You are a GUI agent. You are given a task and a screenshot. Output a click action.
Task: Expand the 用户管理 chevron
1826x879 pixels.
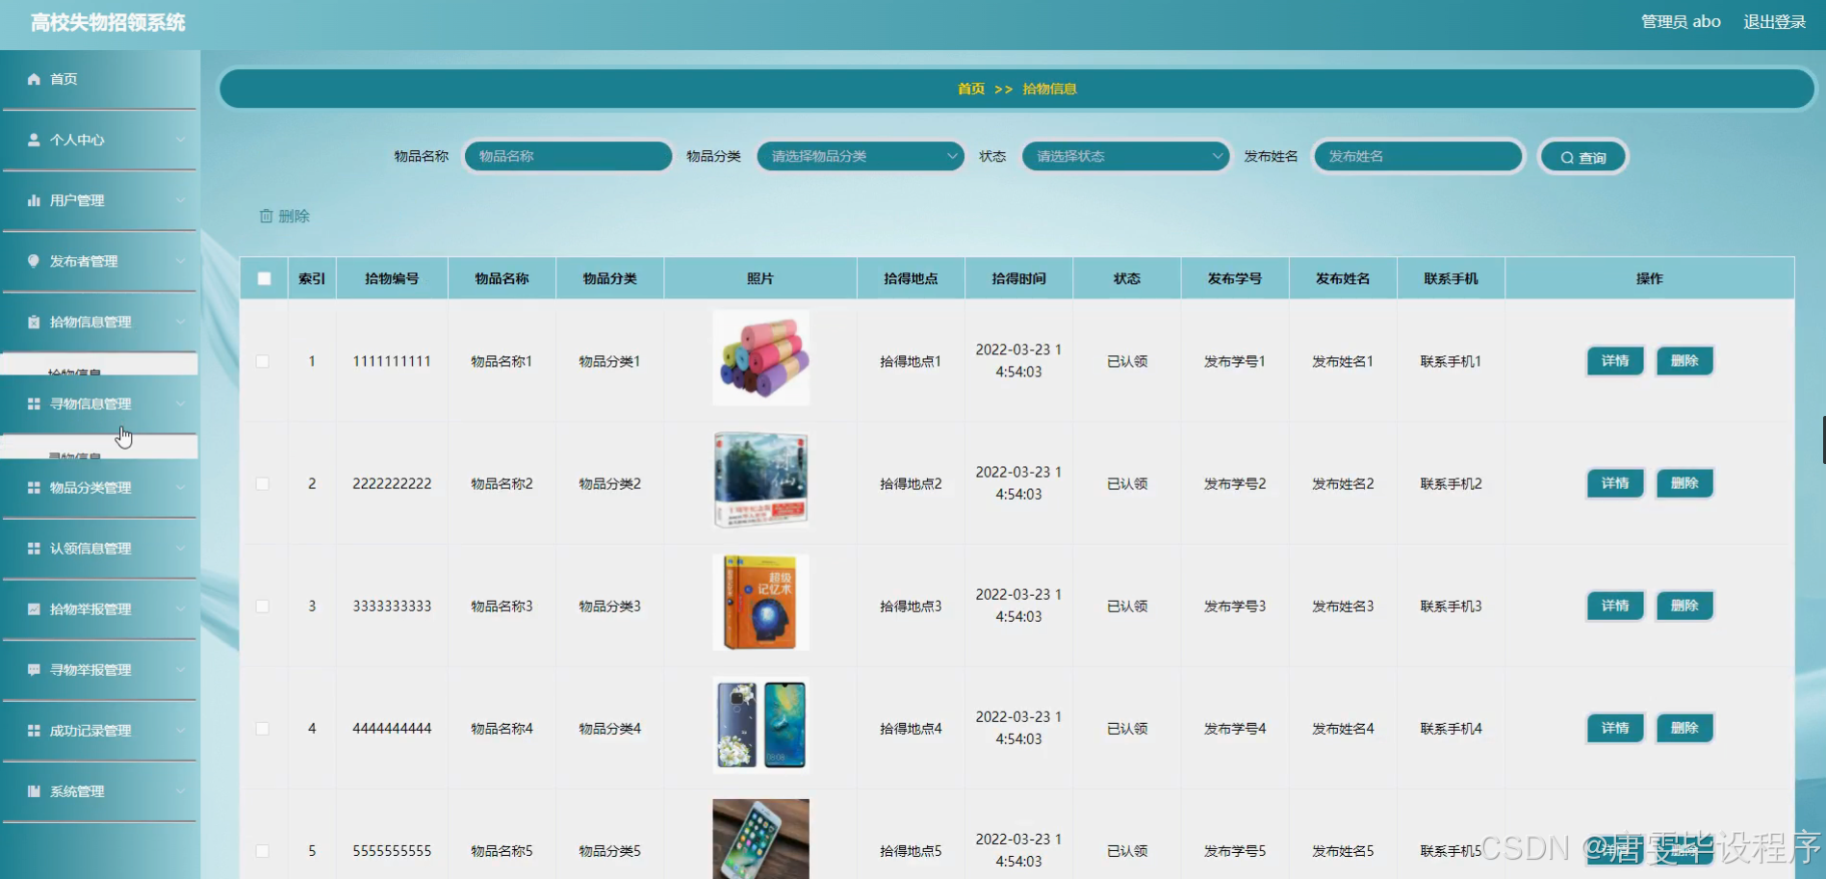[180, 200]
